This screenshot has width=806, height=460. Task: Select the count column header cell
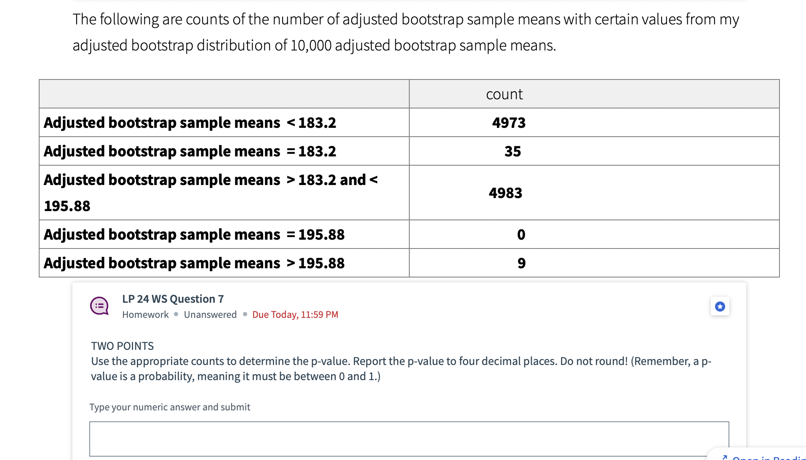pyautogui.click(x=504, y=94)
